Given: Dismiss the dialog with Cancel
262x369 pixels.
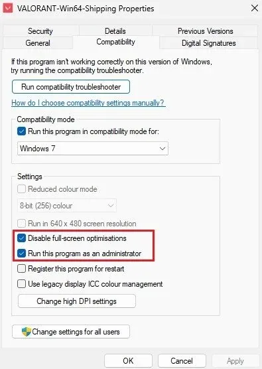Looking at the screenshot, I should click(182, 361).
